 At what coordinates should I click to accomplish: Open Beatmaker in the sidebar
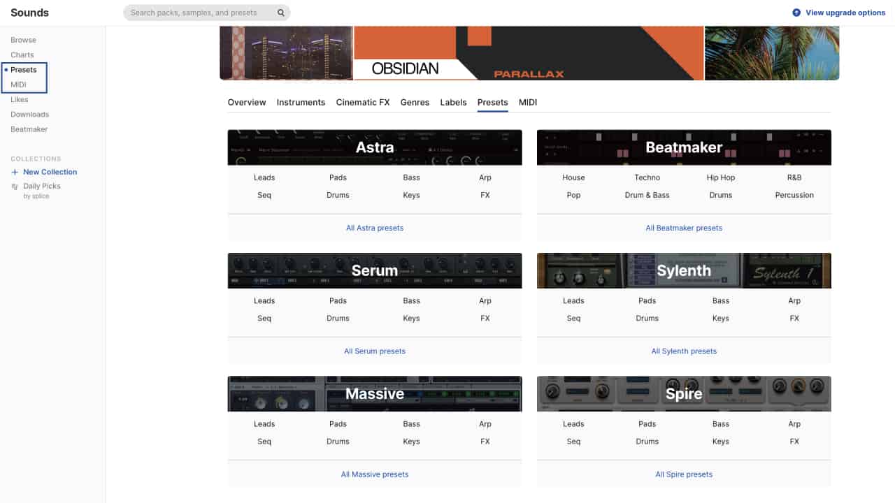click(x=29, y=129)
